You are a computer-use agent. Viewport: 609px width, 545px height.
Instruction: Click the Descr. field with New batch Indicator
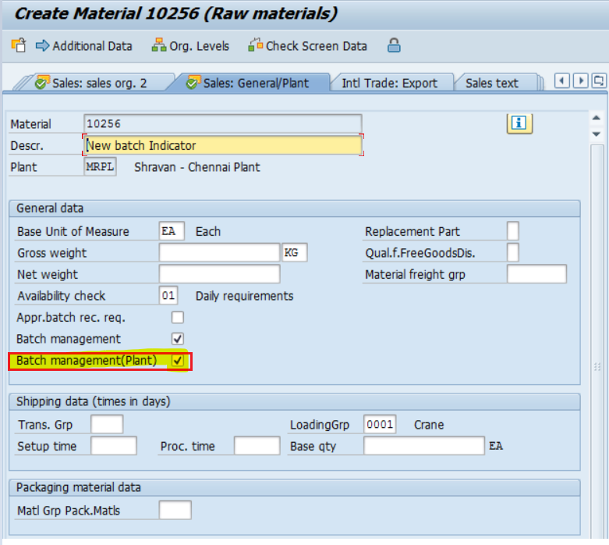[x=222, y=145]
